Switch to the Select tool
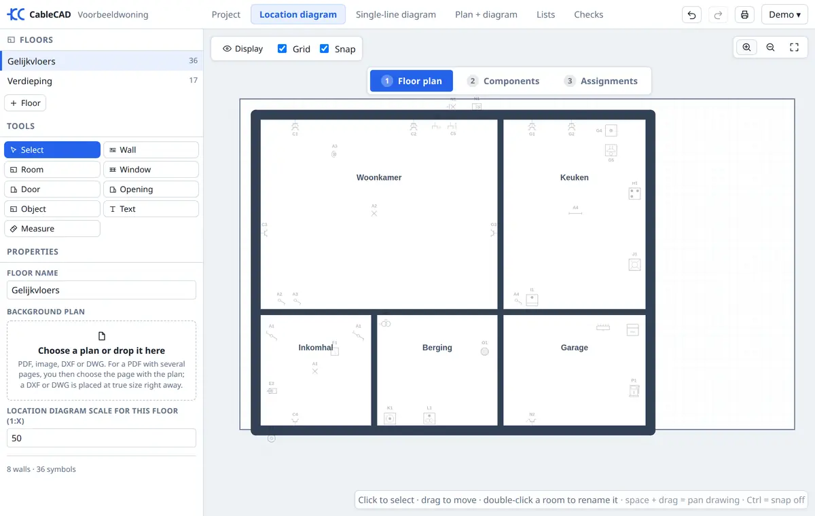This screenshot has height=516, width=815. pos(52,150)
